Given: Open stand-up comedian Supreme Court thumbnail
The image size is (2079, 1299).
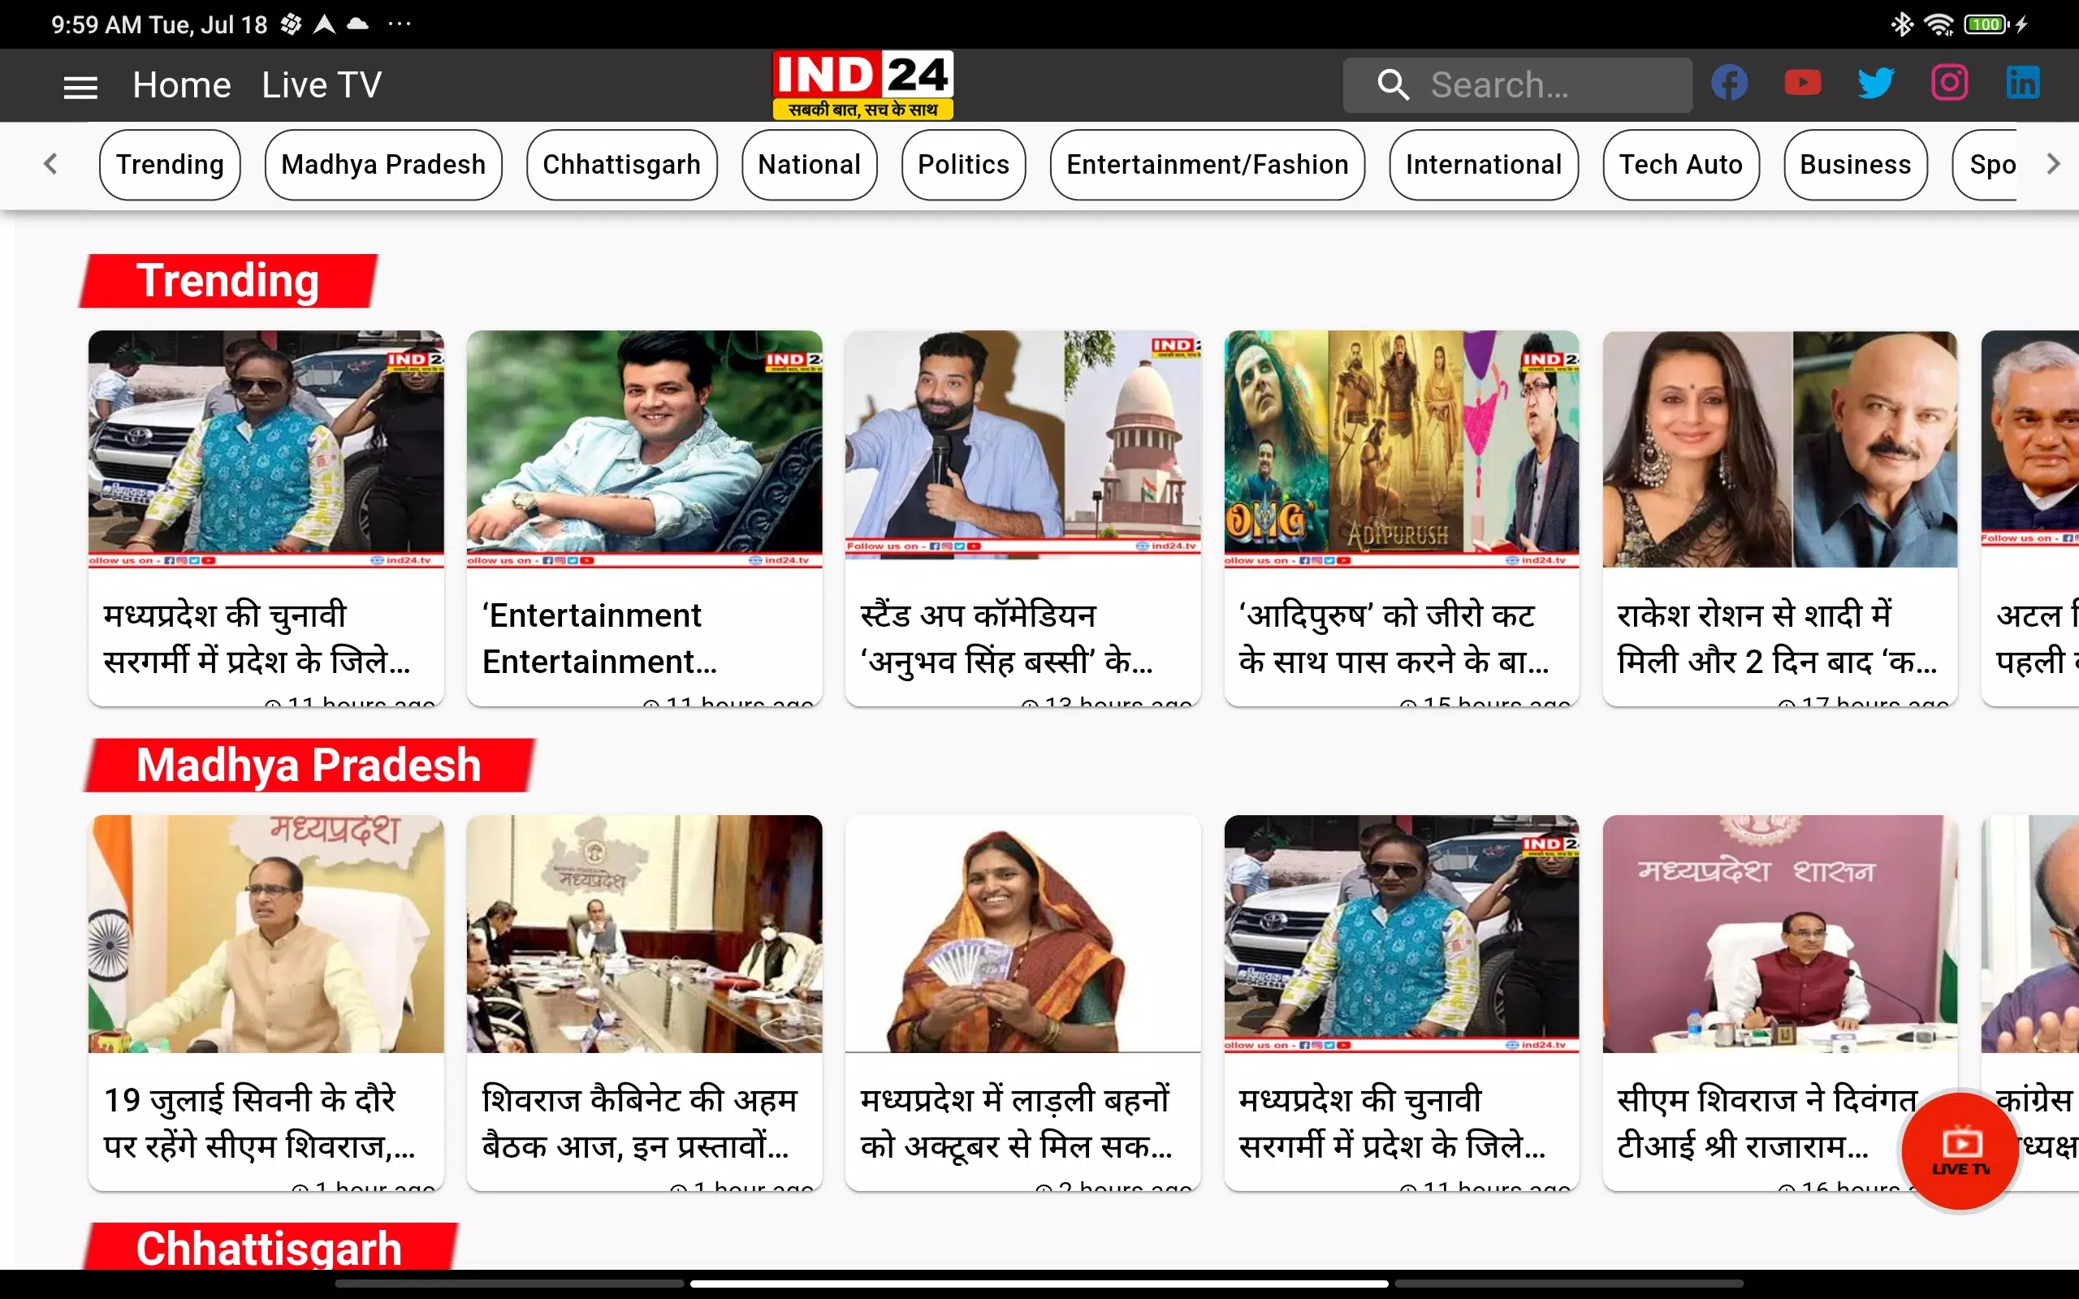Looking at the screenshot, I should coord(1022,445).
